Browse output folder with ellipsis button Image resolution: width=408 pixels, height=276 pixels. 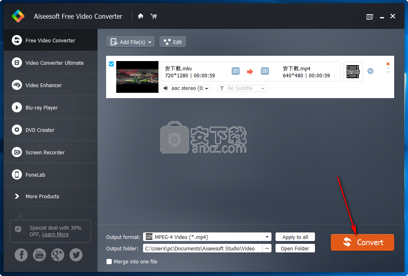click(267, 248)
